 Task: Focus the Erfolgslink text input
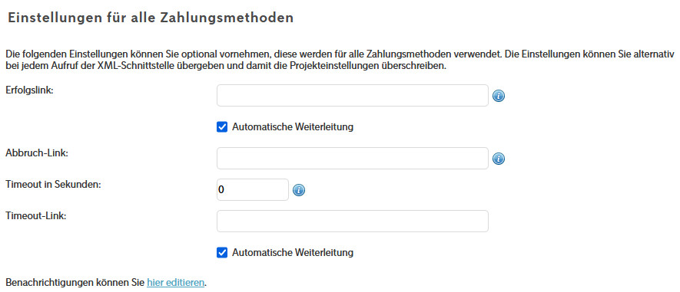click(353, 96)
